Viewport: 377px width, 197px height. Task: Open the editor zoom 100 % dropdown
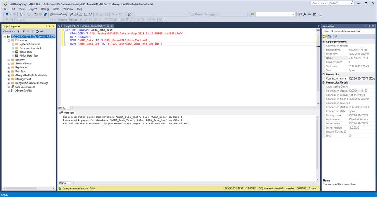pyautogui.click(x=69, y=108)
